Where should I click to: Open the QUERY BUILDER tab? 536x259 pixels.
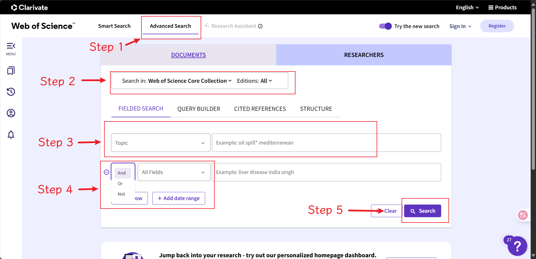(199, 109)
